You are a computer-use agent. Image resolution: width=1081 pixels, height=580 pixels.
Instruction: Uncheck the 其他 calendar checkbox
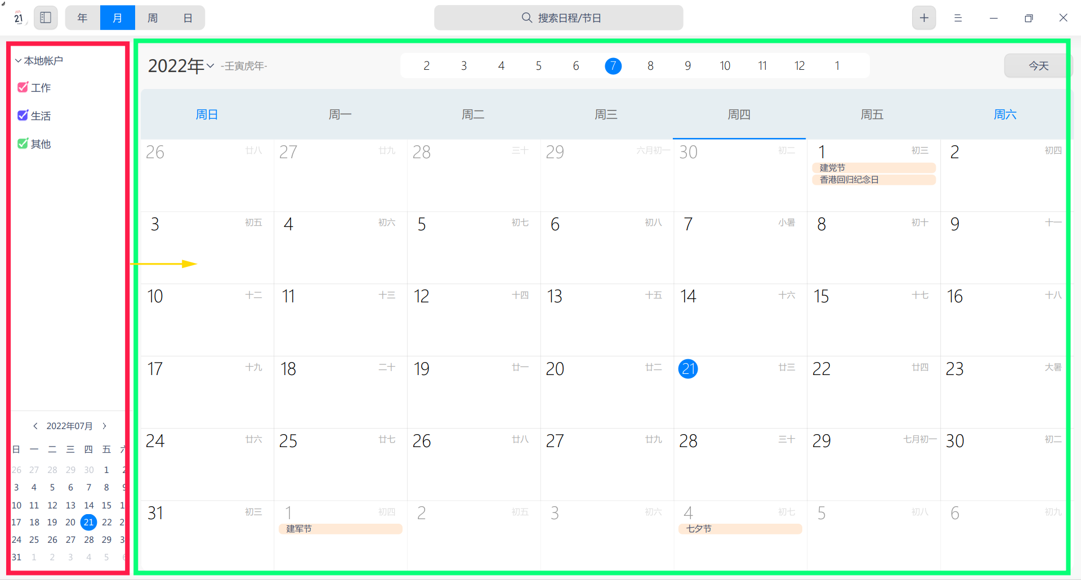(23, 144)
